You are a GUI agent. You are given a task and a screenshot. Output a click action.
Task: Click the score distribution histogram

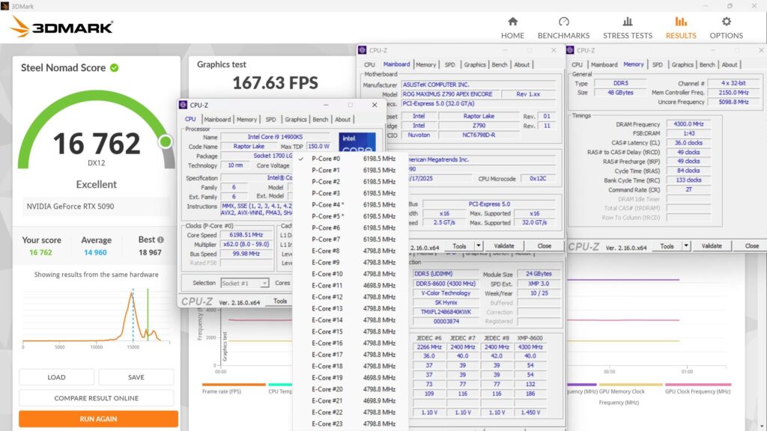tap(95, 318)
